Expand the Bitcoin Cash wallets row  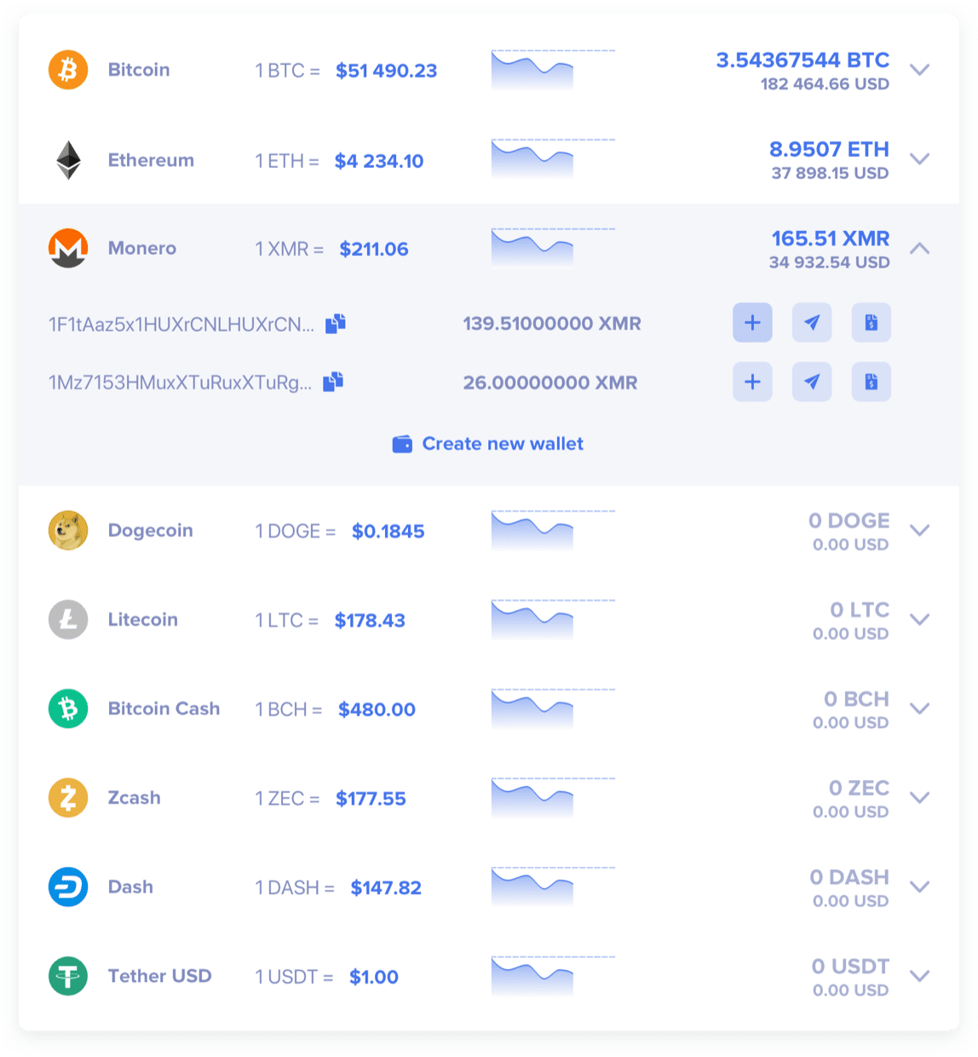919,708
